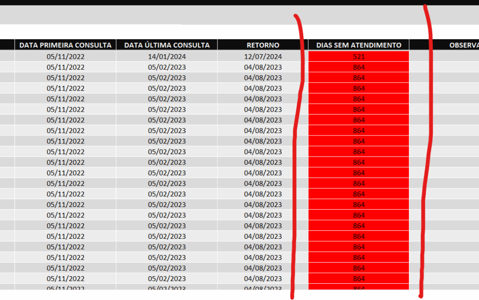Select the cell with date 14/01/2024
The image size is (479, 300).
click(167, 57)
